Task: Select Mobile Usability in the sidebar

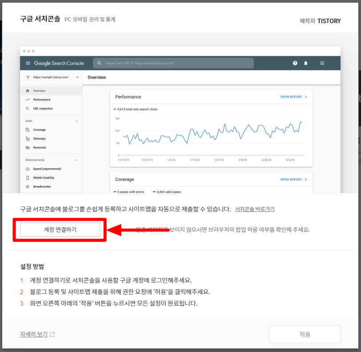Action: (x=44, y=178)
